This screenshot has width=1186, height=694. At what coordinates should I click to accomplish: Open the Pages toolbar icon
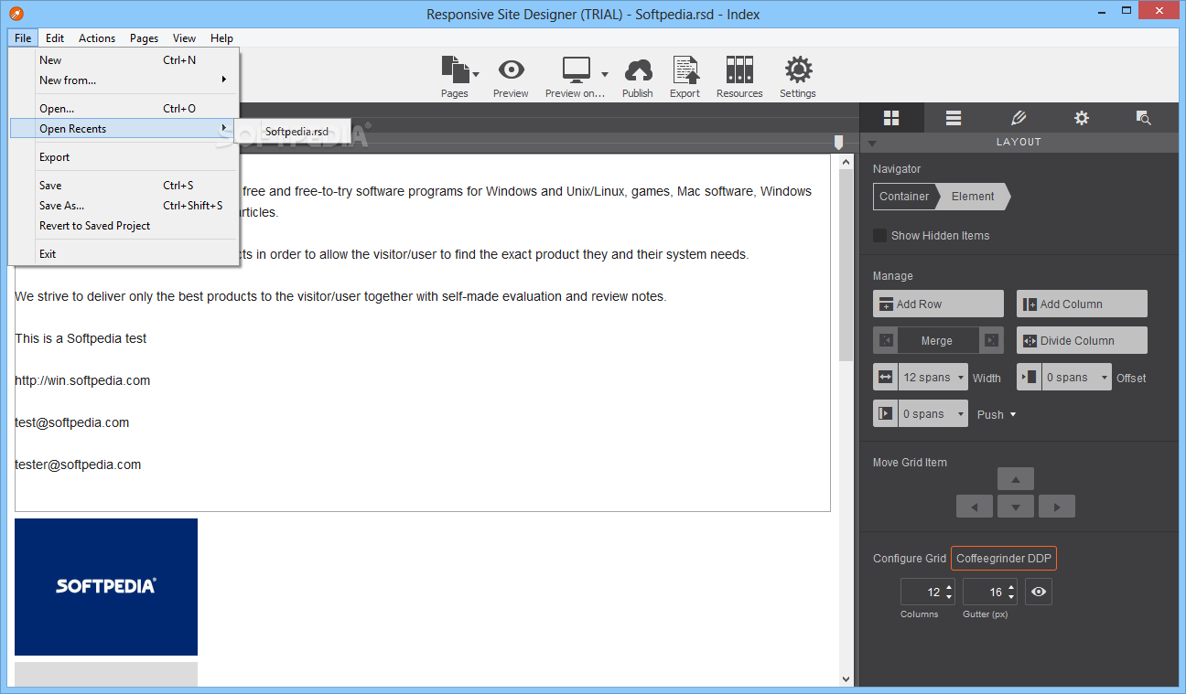point(454,70)
